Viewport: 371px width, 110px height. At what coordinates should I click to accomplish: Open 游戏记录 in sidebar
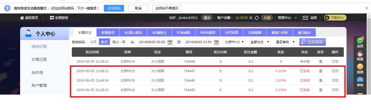39,46
